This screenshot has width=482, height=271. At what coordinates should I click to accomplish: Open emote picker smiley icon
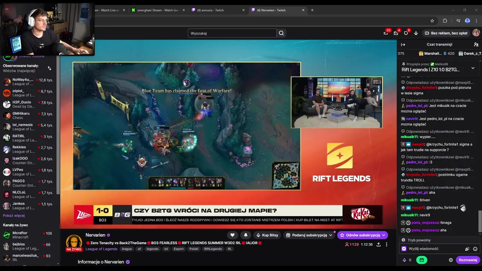pyautogui.click(x=475, y=249)
